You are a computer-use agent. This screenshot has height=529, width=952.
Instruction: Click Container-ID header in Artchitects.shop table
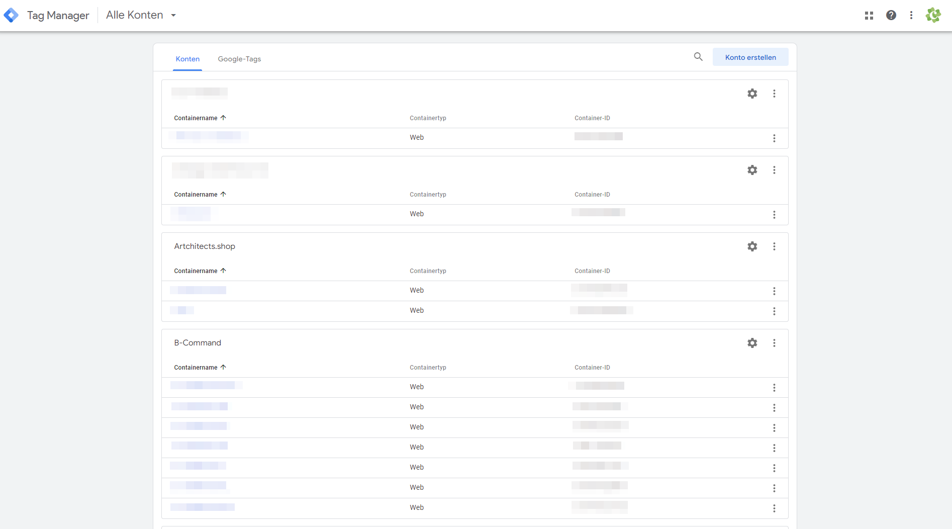pyautogui.click(x=592, y=271)
